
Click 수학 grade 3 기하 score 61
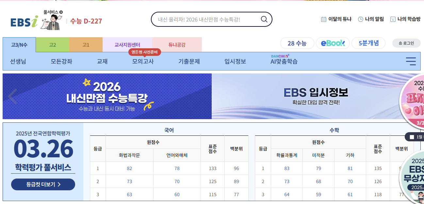tap(350, 195)
